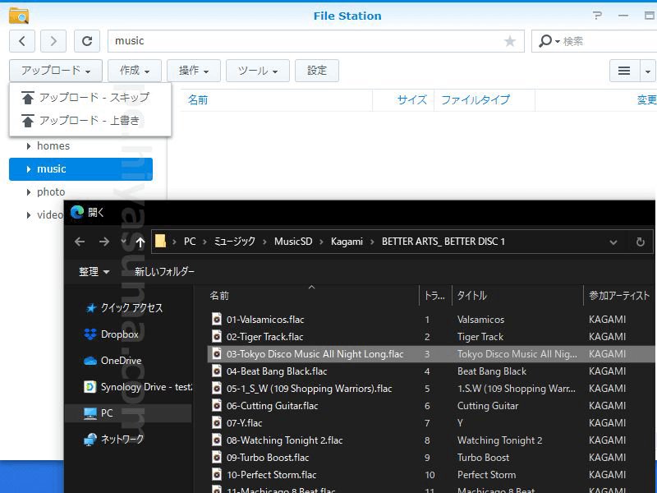Click the list view mode icon
Image resolution: width=657 pixels, height=493 pixels.
coord(625,71)
